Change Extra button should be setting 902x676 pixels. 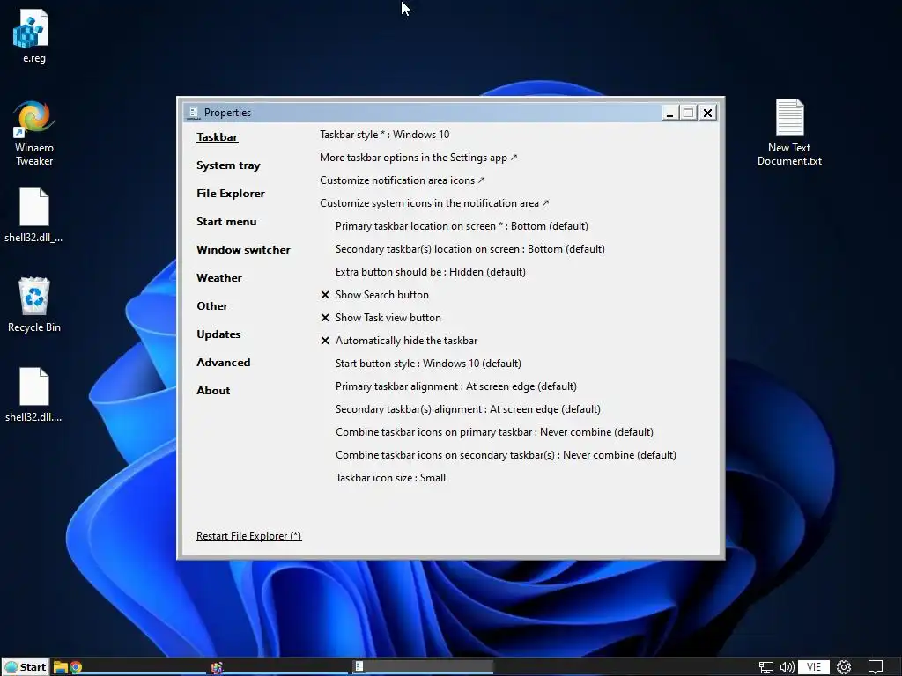[430, 272]
